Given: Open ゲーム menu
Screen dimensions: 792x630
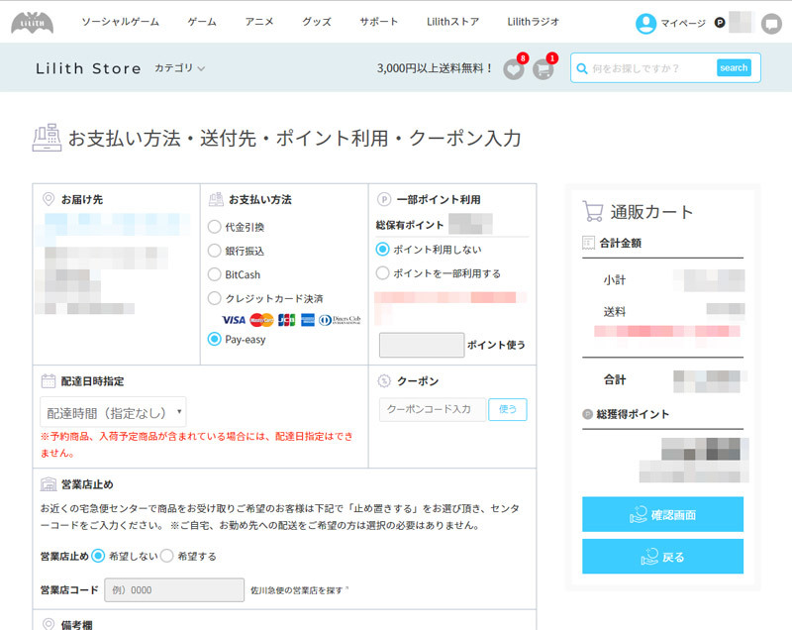Looking at the screenshot, I should 202,22.
